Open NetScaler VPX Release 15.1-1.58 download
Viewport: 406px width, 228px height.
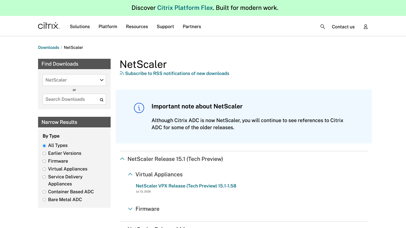coord(186,186)
